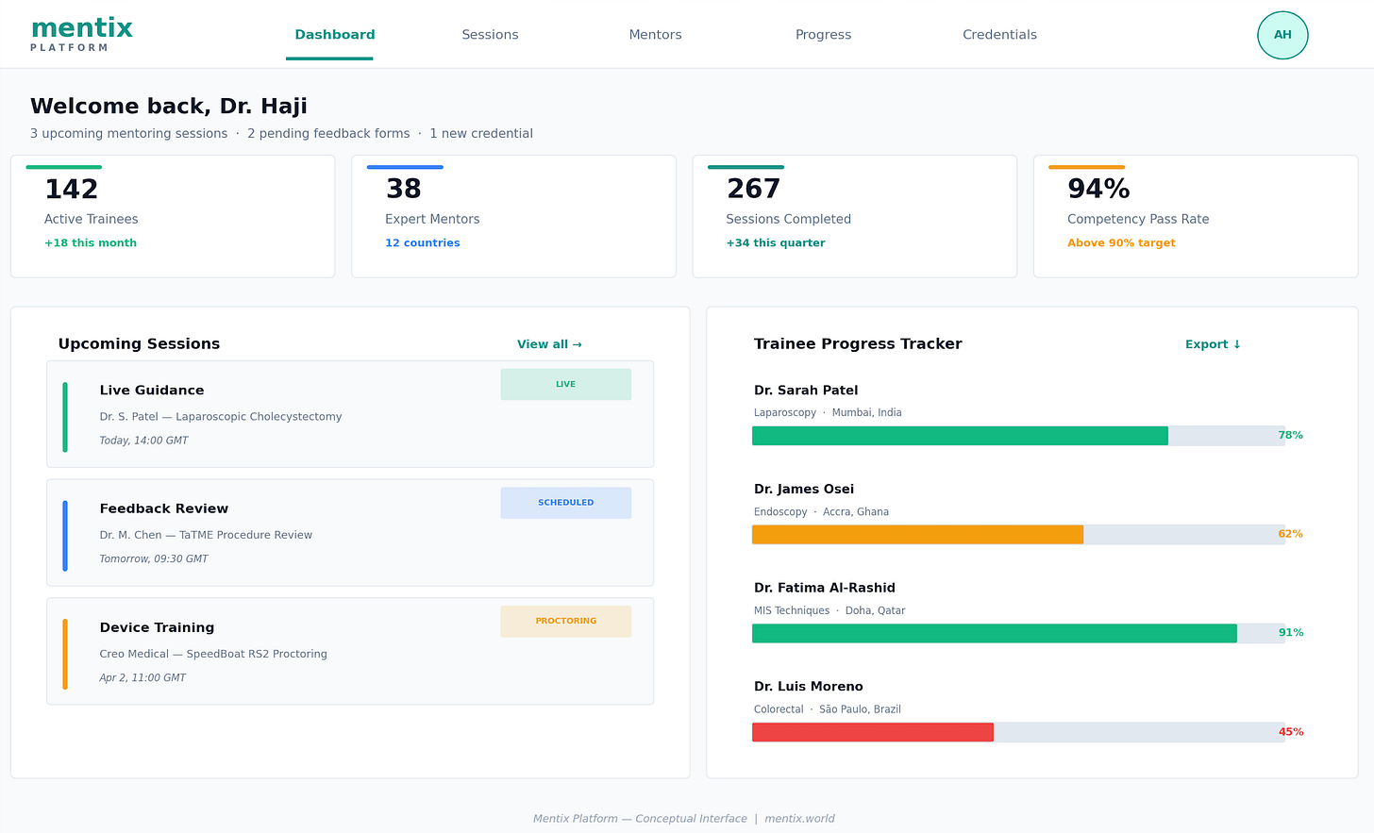
Task: Open the Mentors tab
Action: coord(655,35)
